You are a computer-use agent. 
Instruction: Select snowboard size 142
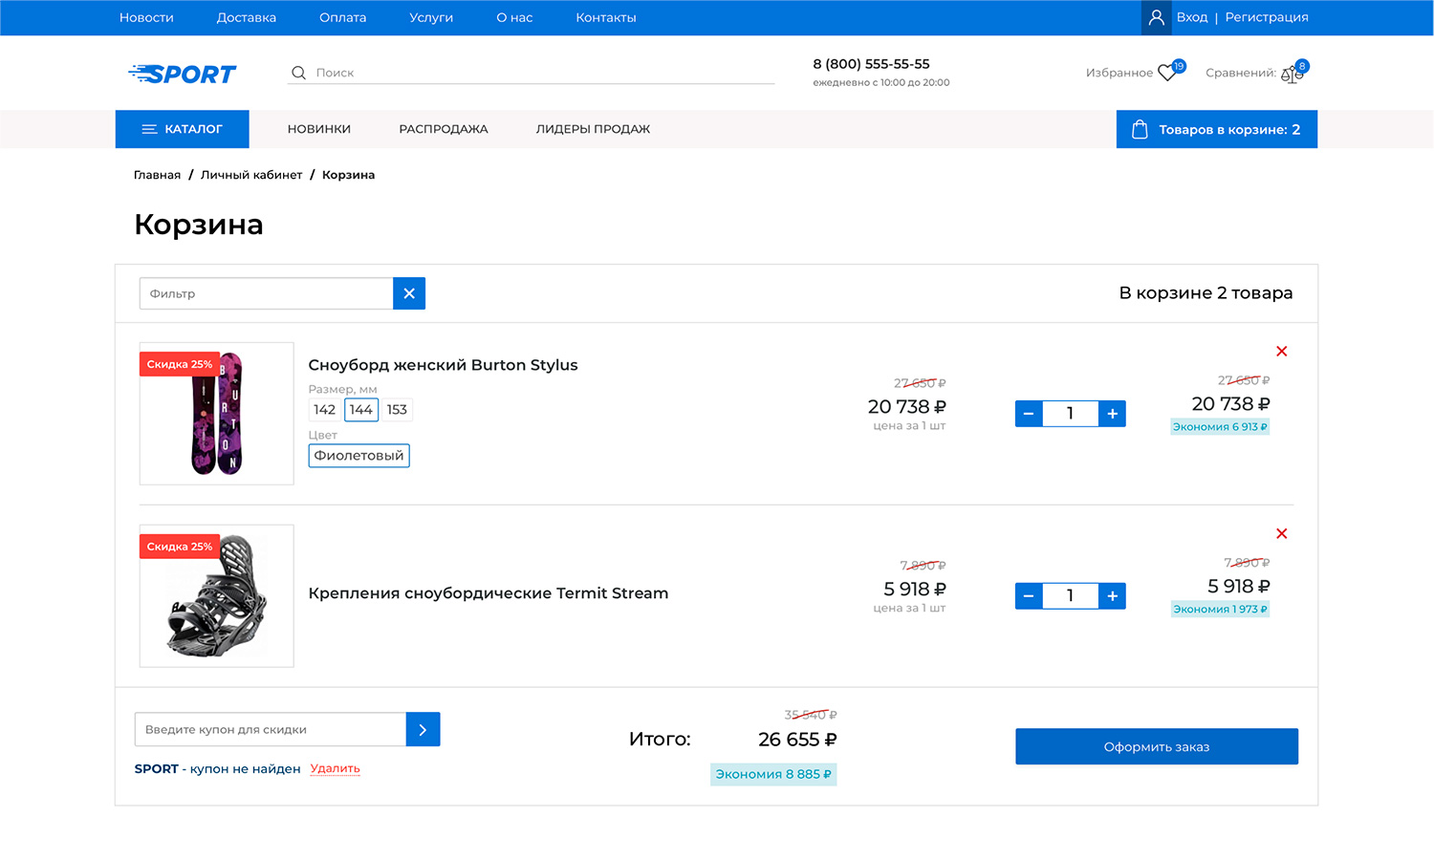pyautogui.click(x=325, y=410)
